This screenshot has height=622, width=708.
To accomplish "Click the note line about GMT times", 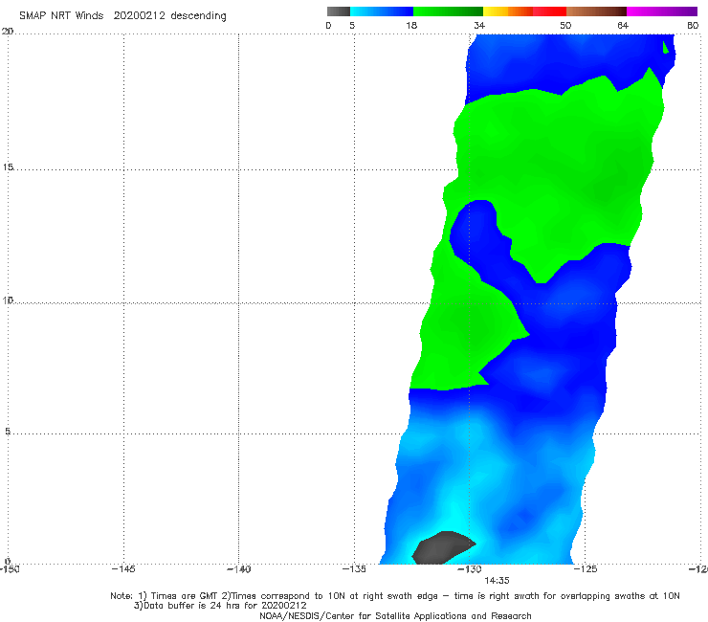I will click(395, 596).
